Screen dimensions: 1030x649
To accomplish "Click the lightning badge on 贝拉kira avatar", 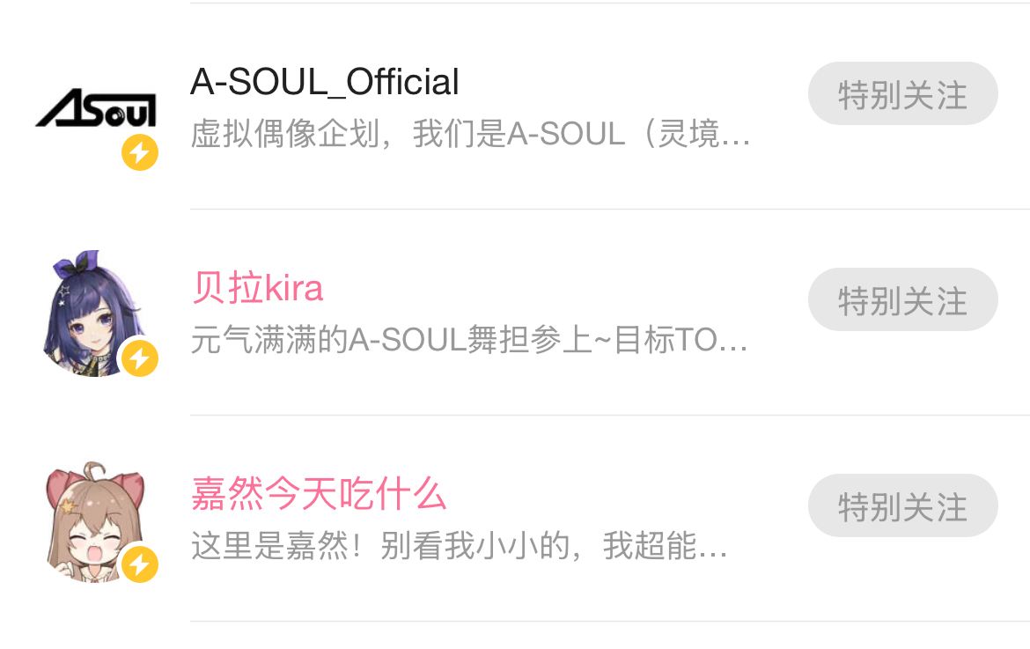I will point(140,359).
